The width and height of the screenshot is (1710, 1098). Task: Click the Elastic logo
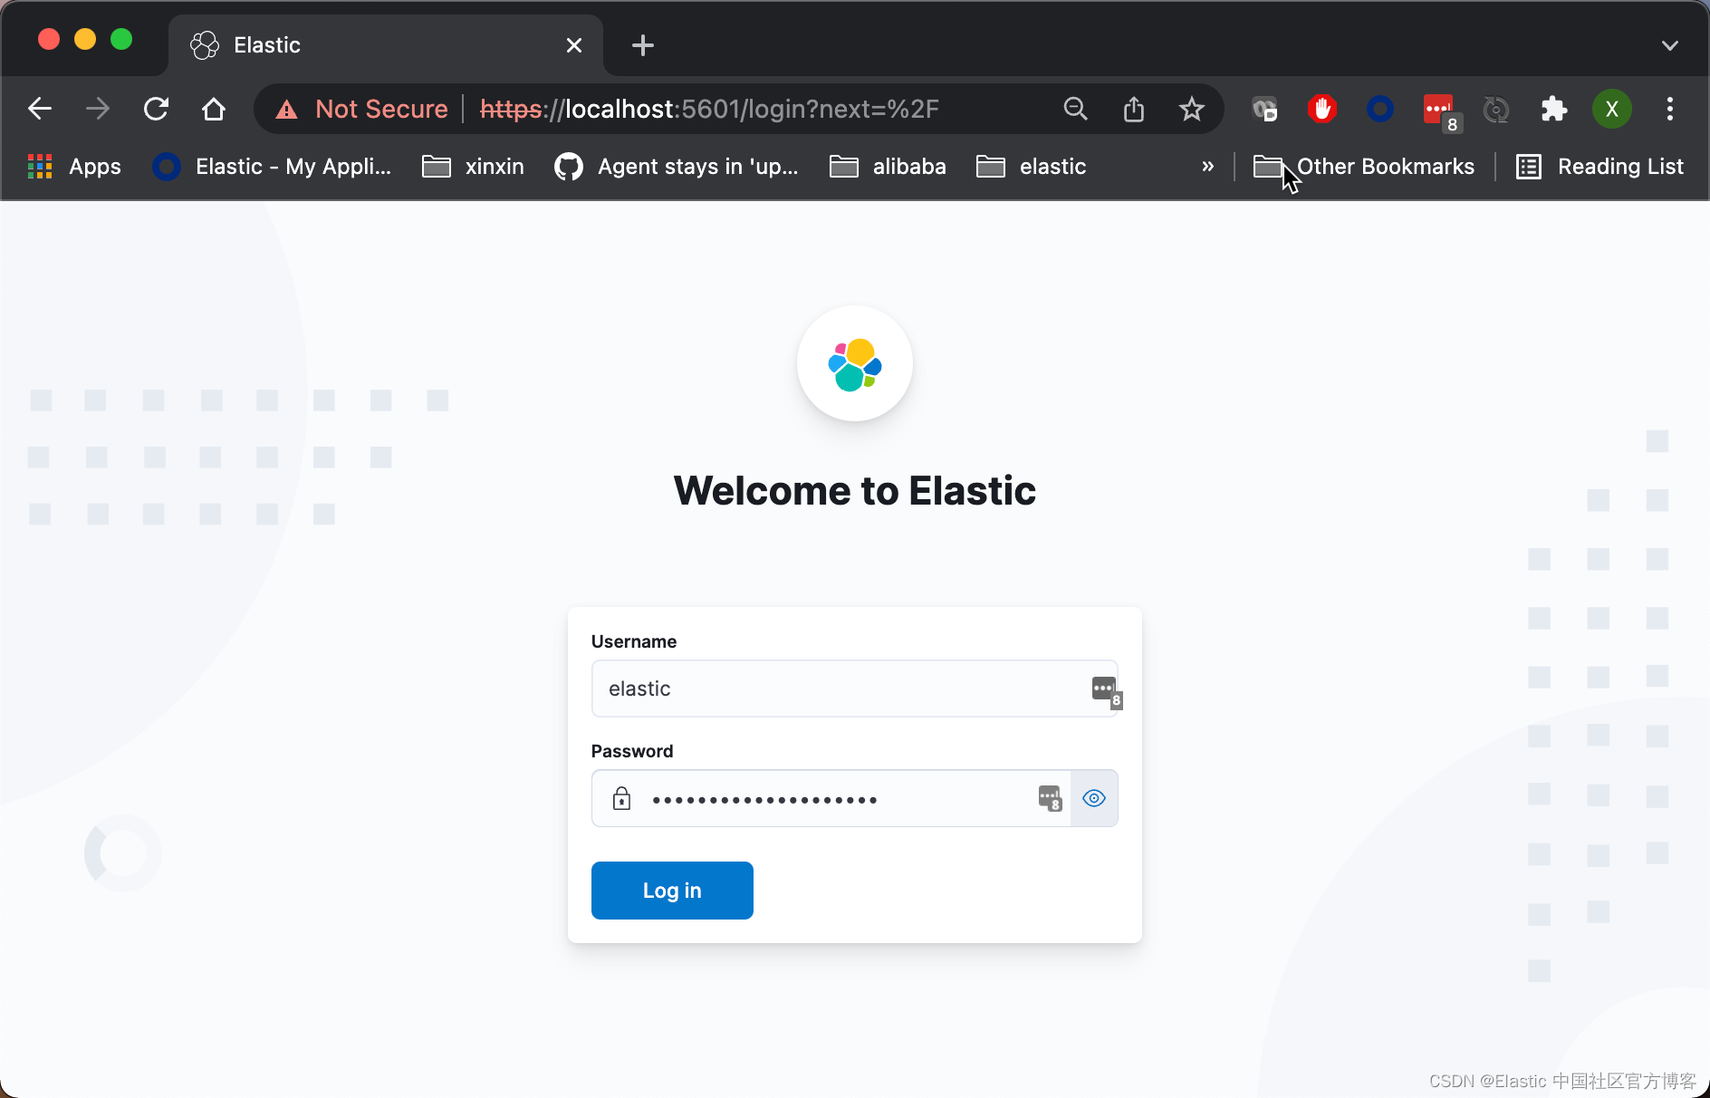854,363
